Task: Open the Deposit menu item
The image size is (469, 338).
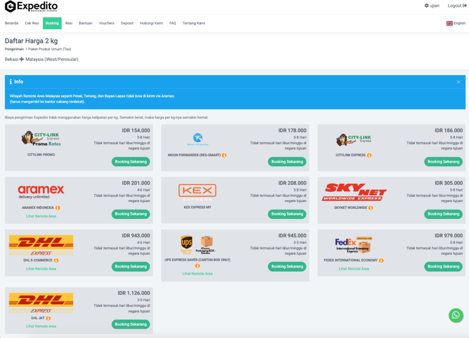Action: tap(127, 23)
